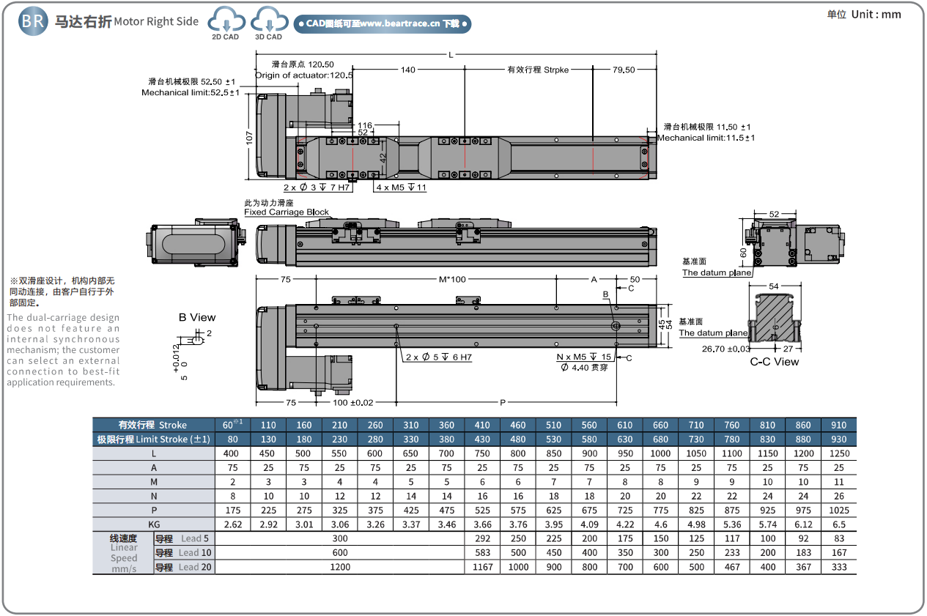Image resolution: width=927 pixels, height=616 pixels.
Task: Click the 3D CAD cloud download icon
Action: 268,21
